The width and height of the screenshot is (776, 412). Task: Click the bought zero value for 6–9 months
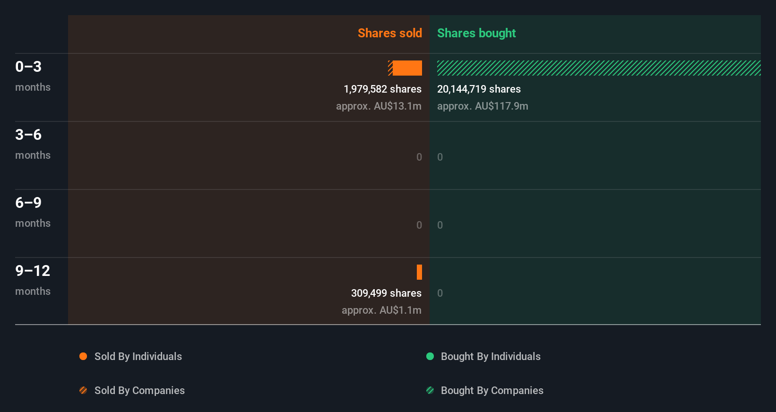(440, 225)
